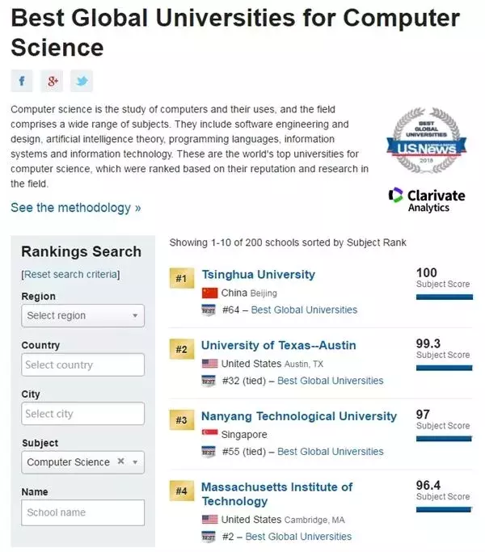Image resolution: width=485 pixels, height=552 pixels.
Task: Click Tsinghua's subject score bar
Action: pyautogui.click(x=443, y=297)
